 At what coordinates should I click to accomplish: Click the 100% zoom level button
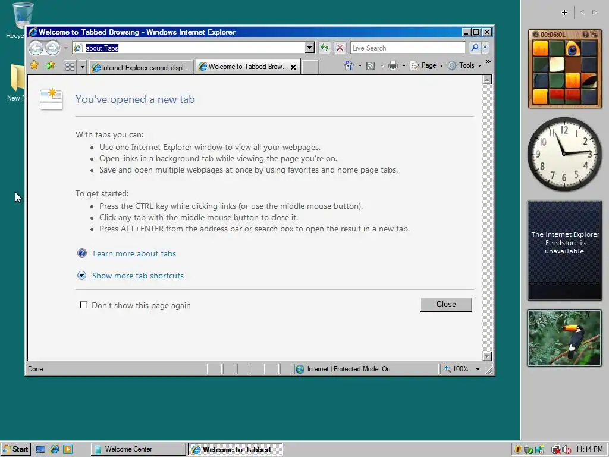coord(456,369)
